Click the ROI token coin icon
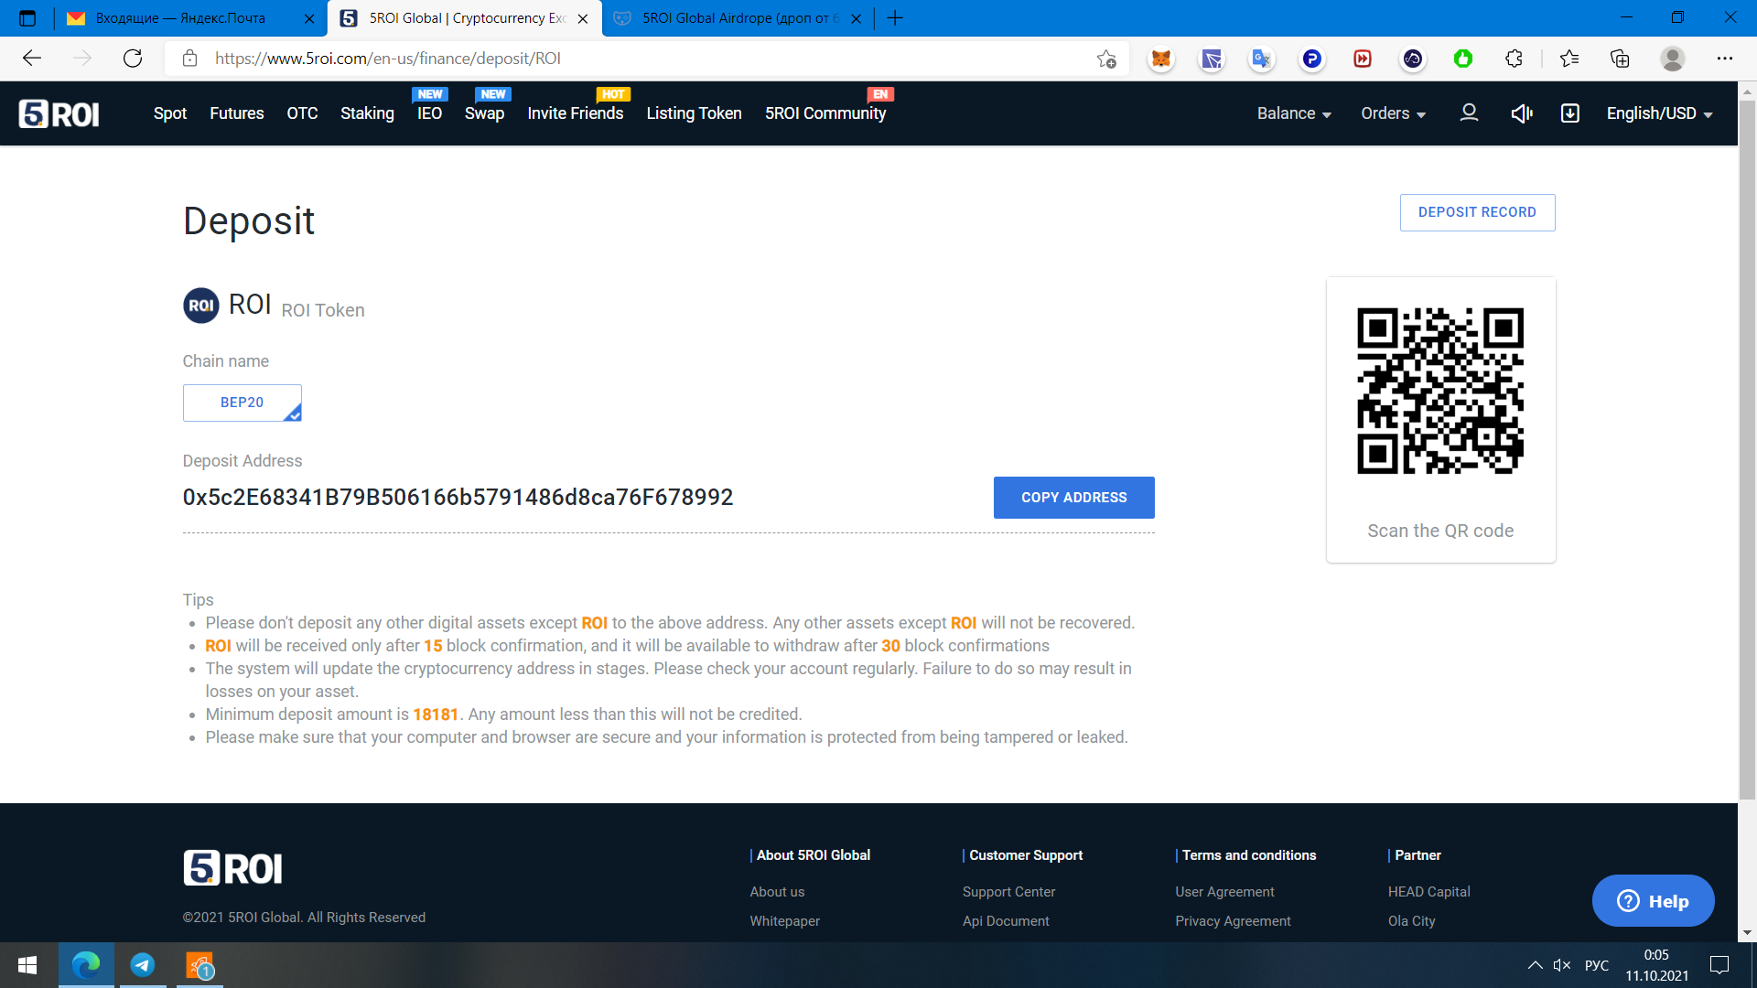 [201, 306]
